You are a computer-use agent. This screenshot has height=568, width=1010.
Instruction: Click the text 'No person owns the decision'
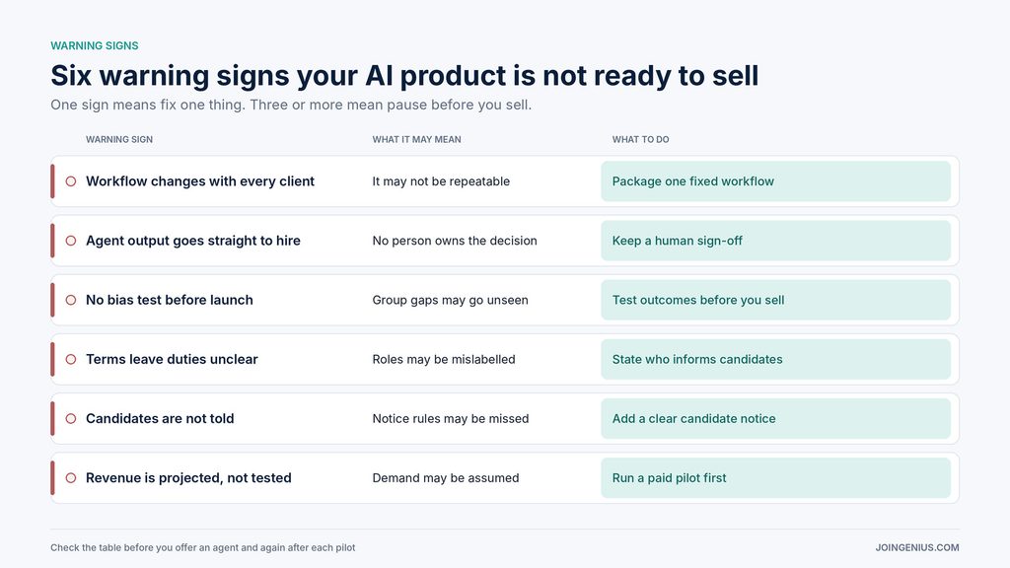455,241
